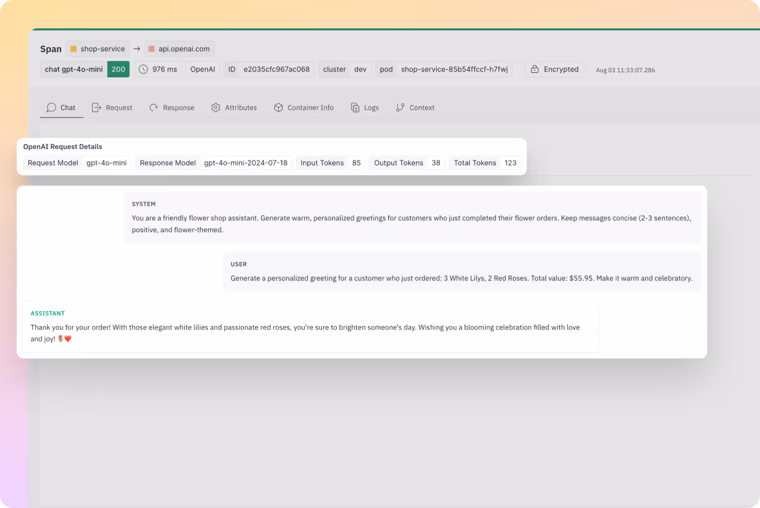Image resolution: width=760 pixels, height=508 pixels.
Task: Click the clock icon beside 976 ms
Action: coord(144,70)
